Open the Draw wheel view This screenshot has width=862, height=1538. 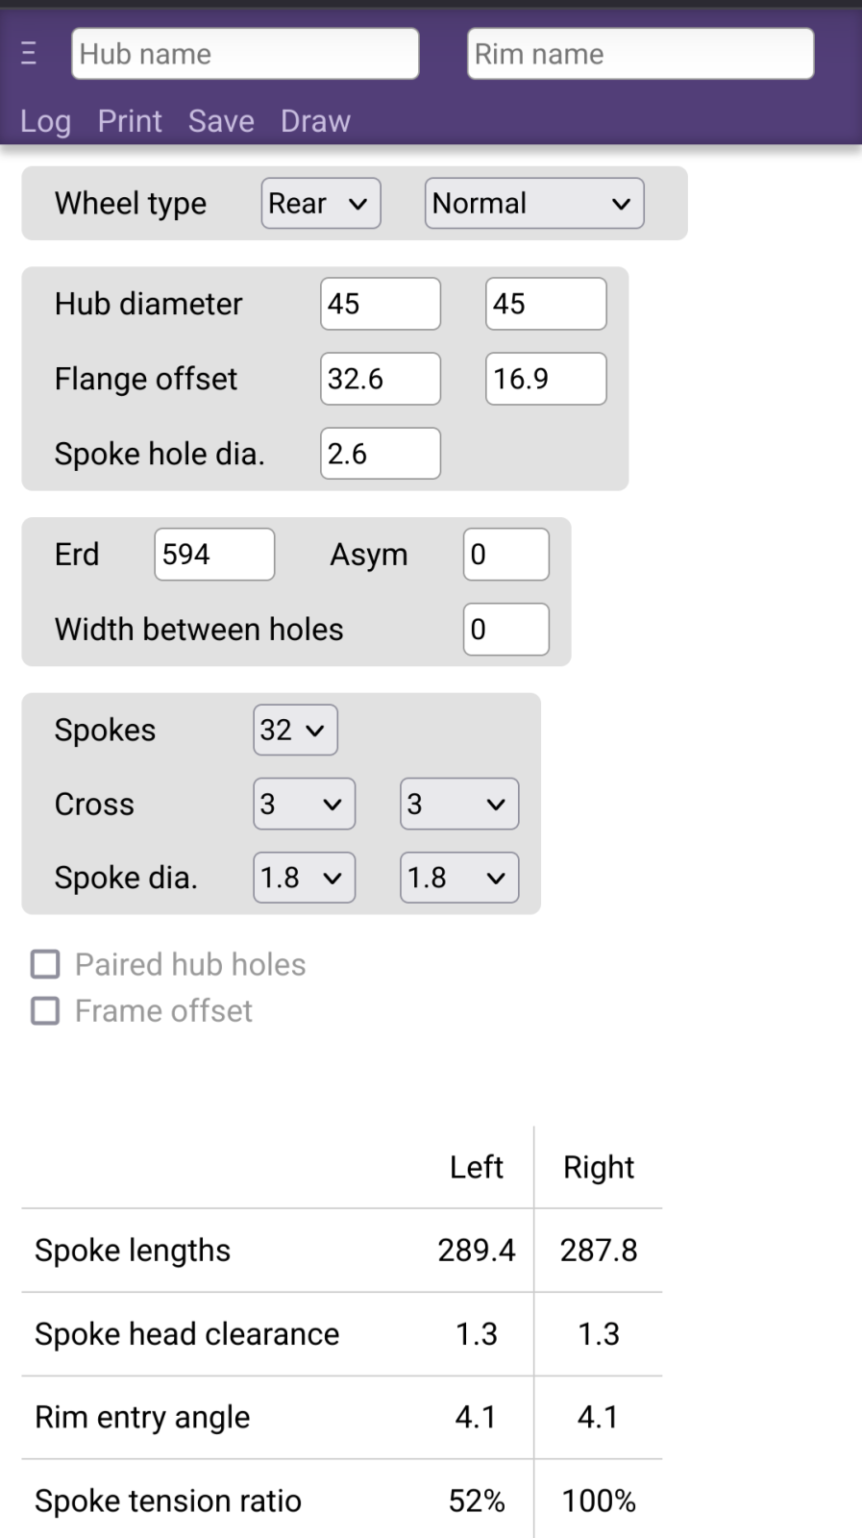point(315,121)
